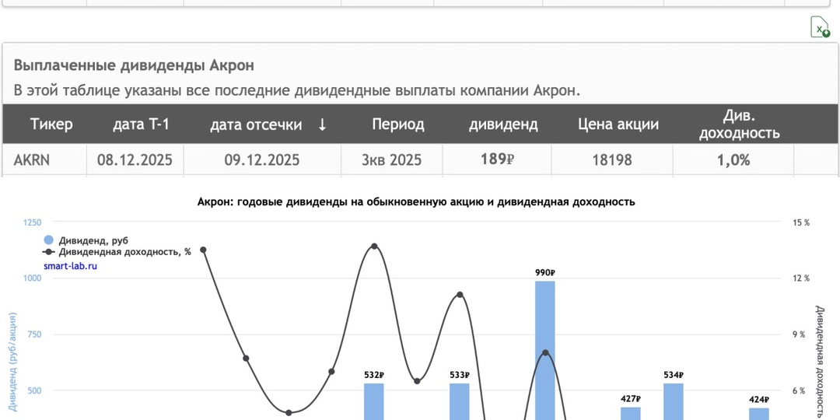This screenshot has height=420, width=840.
Task: Click the 'Див. доходность' column header
Action: pyautogui.click(x=740, y=124)
